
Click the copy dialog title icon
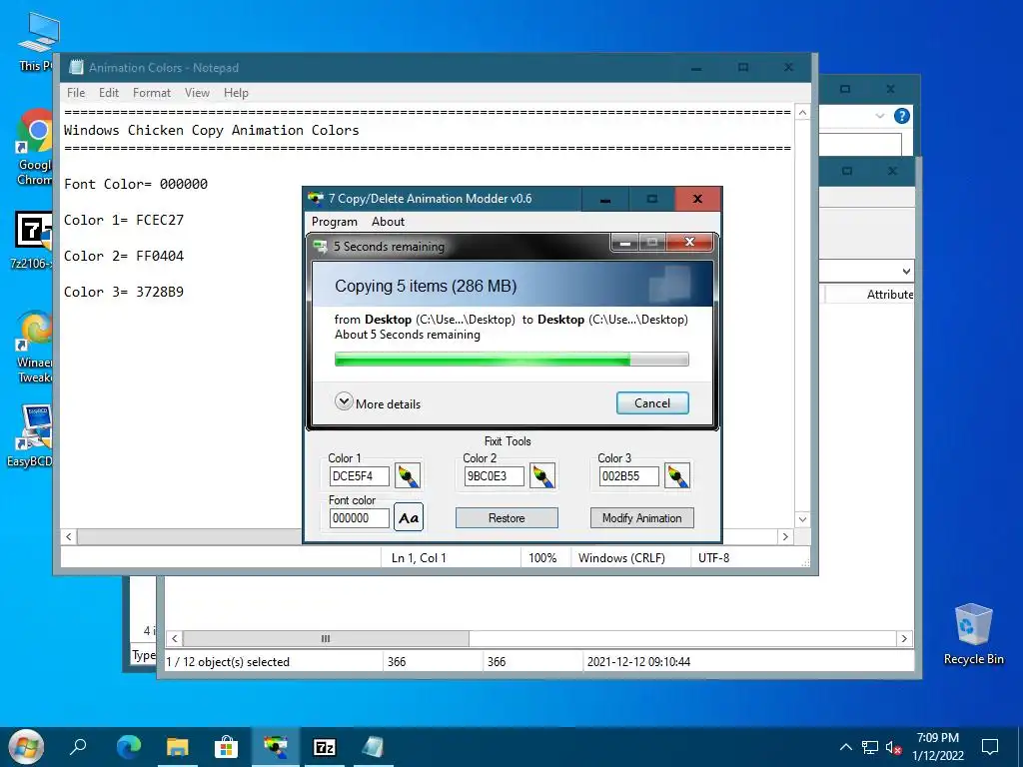(x=321, y=247)
